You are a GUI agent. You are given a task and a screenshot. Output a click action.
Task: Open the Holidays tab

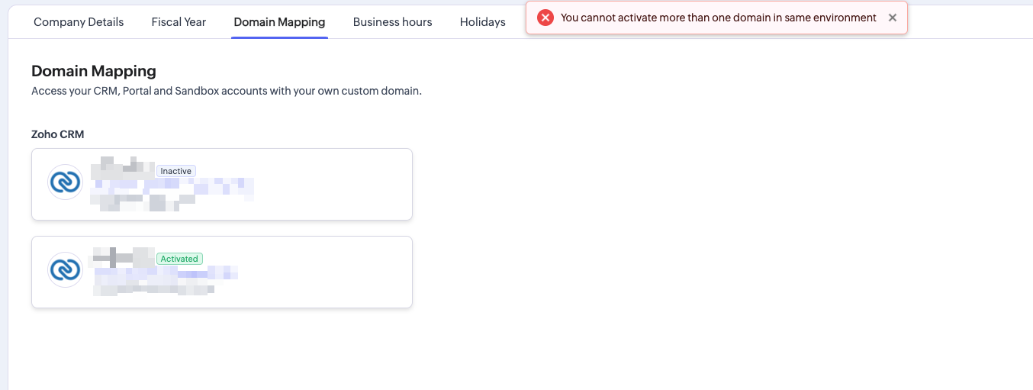click(x=482, y=22)
